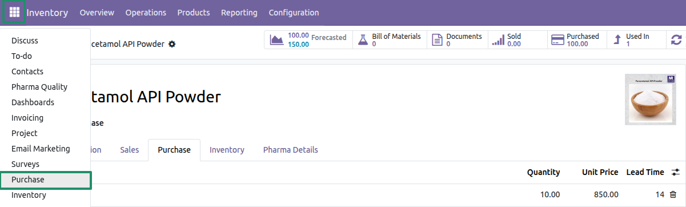Image resolution: width=686 pixels, height=207 pixels.
Task: Delete the vendor line with trash icon
Action: point(673,194)
